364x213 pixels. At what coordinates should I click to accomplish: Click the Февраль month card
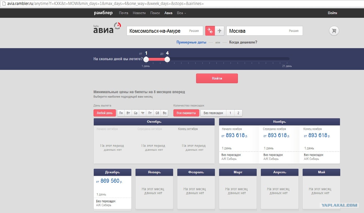196,189
